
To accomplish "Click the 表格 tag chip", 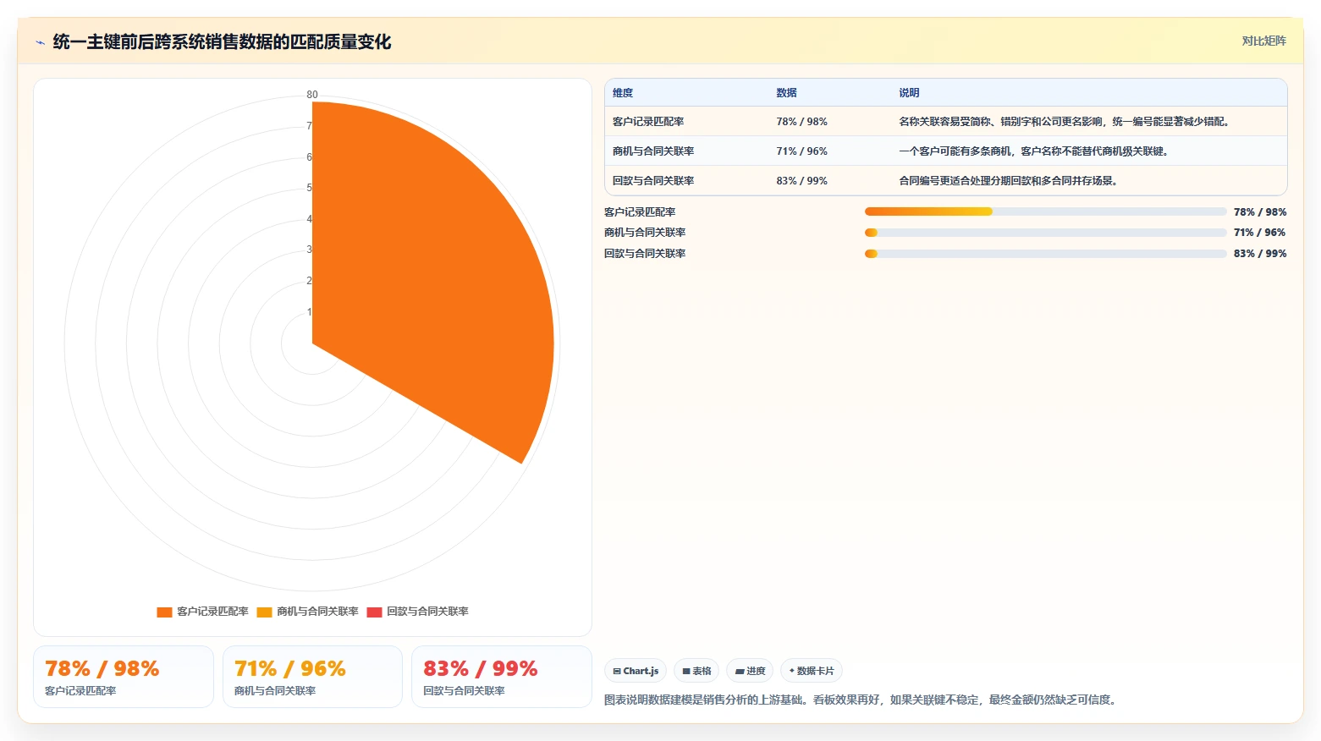I will (696, 671).
